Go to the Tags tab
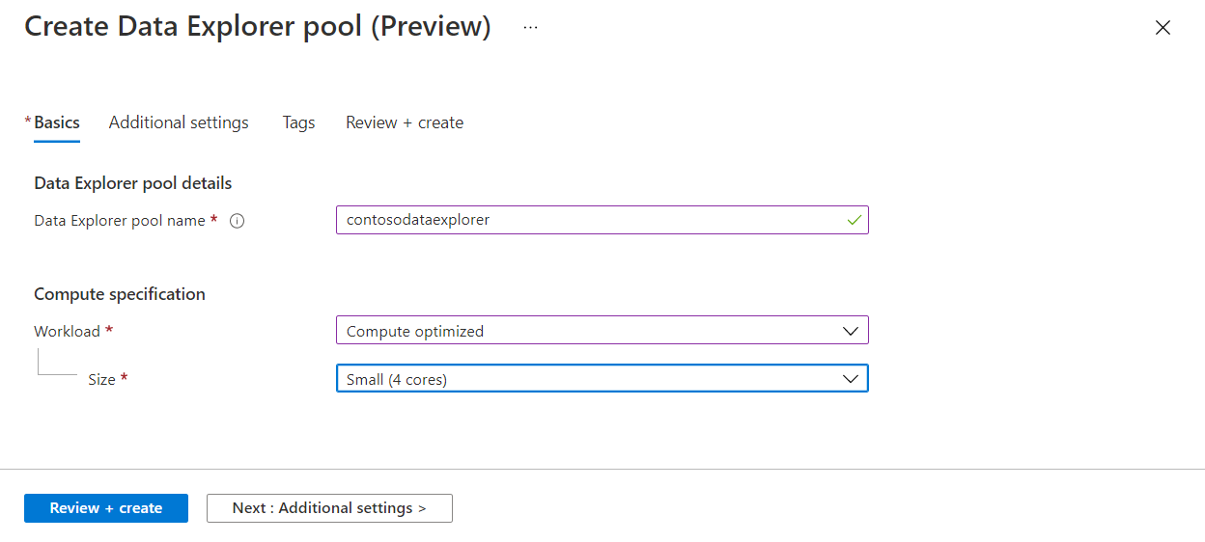This screenshot has height=542, width=1205. (x=298, y=122)
